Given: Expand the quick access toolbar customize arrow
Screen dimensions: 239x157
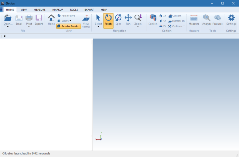Looking at the screenshot, I should pyautogui.click(x=5, y=36).
